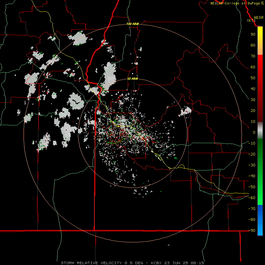Click the "23 JUN 25" date text

click(x=176, y=263)
